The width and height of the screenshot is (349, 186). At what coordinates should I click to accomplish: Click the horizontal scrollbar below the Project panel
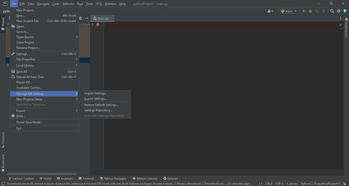click(x=41, y=173)
